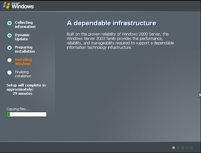
Task: Select the Collecting information step bullet
Action: (9, 23)
